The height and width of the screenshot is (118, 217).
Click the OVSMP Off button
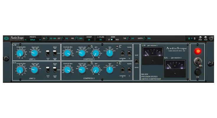pos(89,40)
